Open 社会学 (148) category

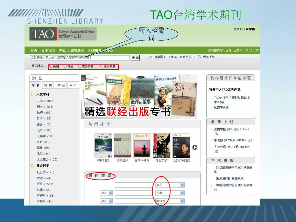click(45, 172)
